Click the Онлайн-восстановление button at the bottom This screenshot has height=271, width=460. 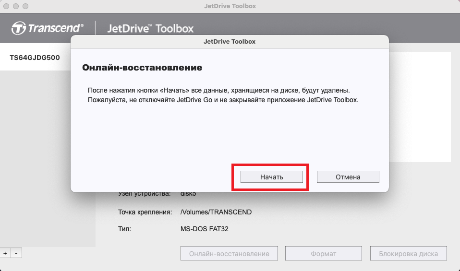pos(229,253)
